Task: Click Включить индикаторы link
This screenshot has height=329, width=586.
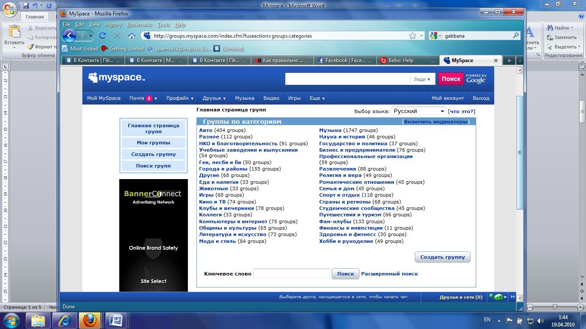Action: point(435,122)
